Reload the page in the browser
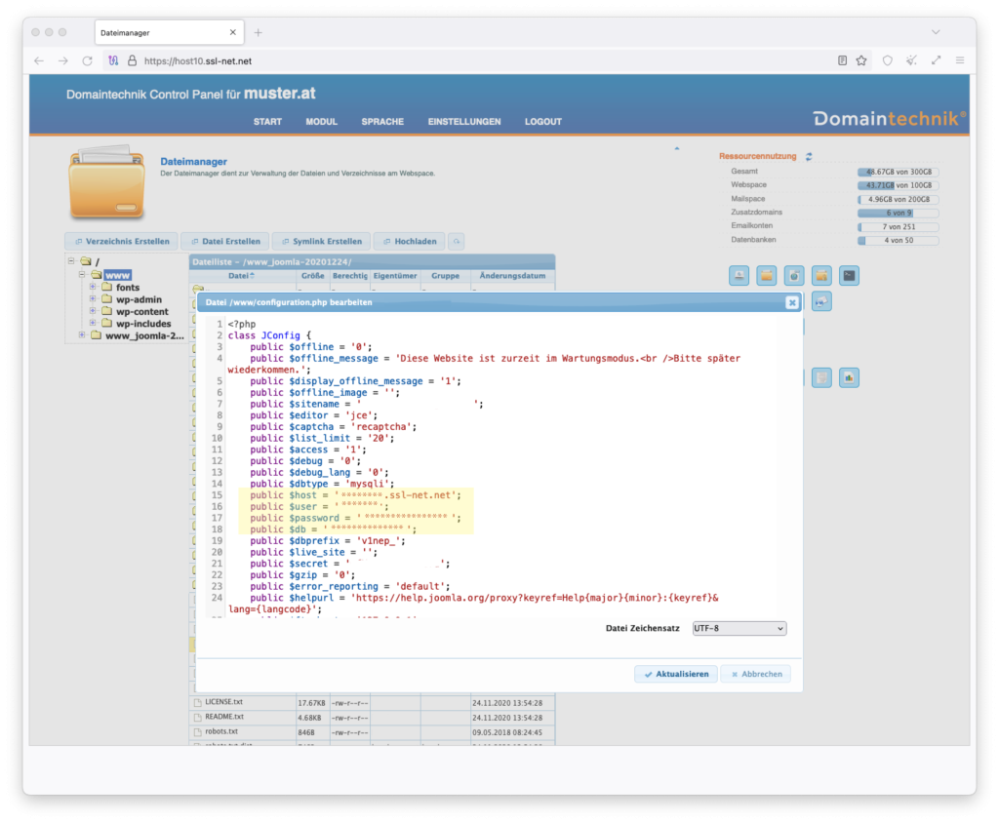 [88, 60]
